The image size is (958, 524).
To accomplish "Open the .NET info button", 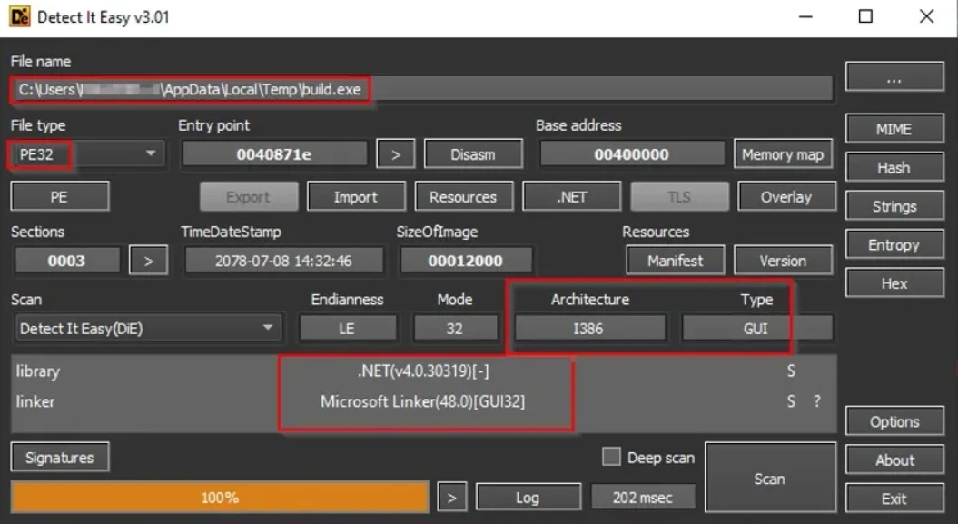I will pyautogui.click(x=572, y=197).
